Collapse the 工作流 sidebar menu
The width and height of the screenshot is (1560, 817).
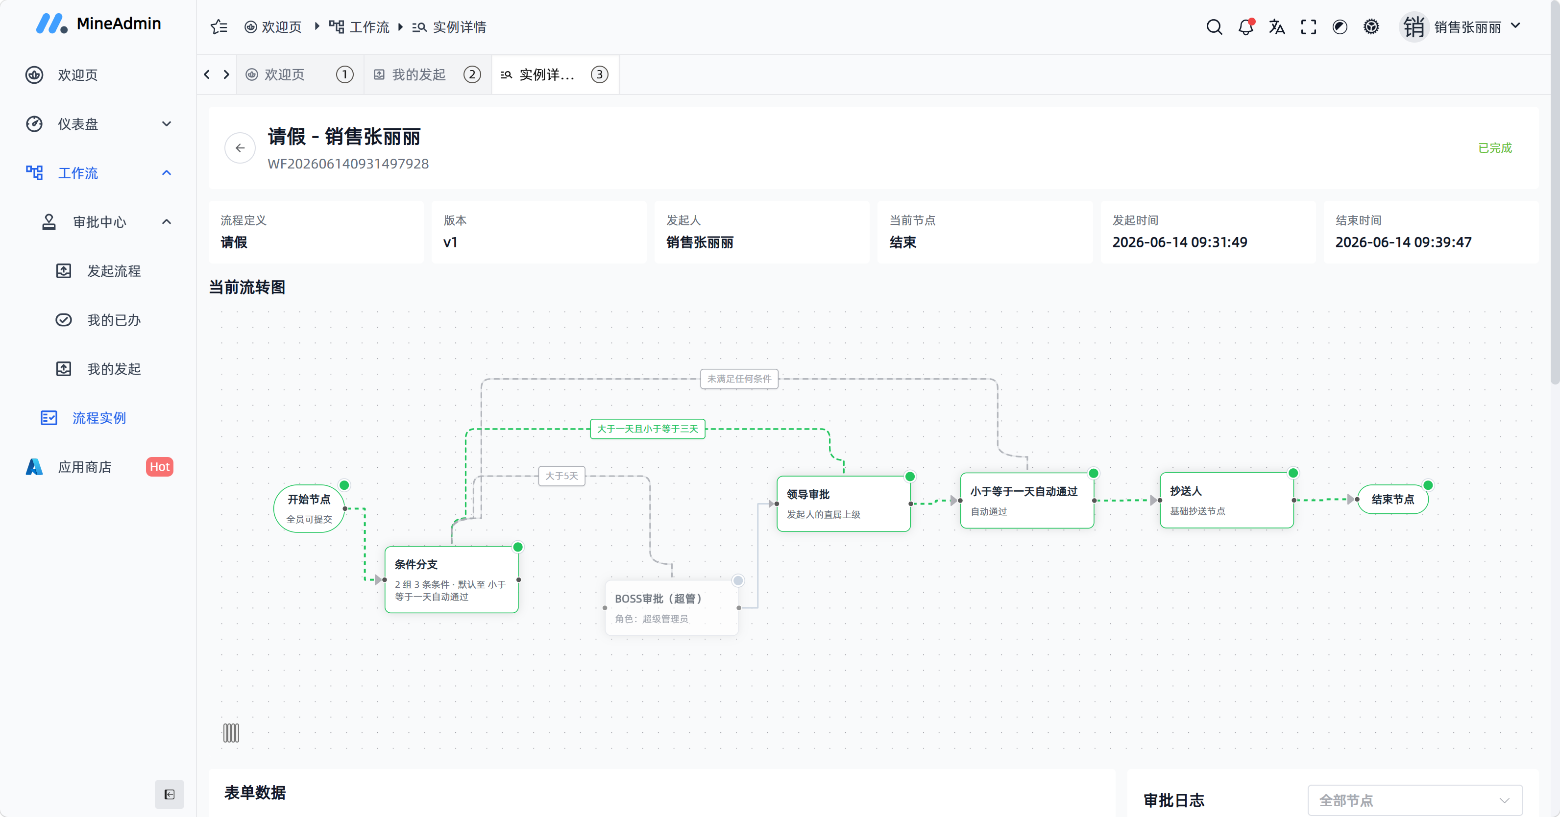[x=98, y=173]
